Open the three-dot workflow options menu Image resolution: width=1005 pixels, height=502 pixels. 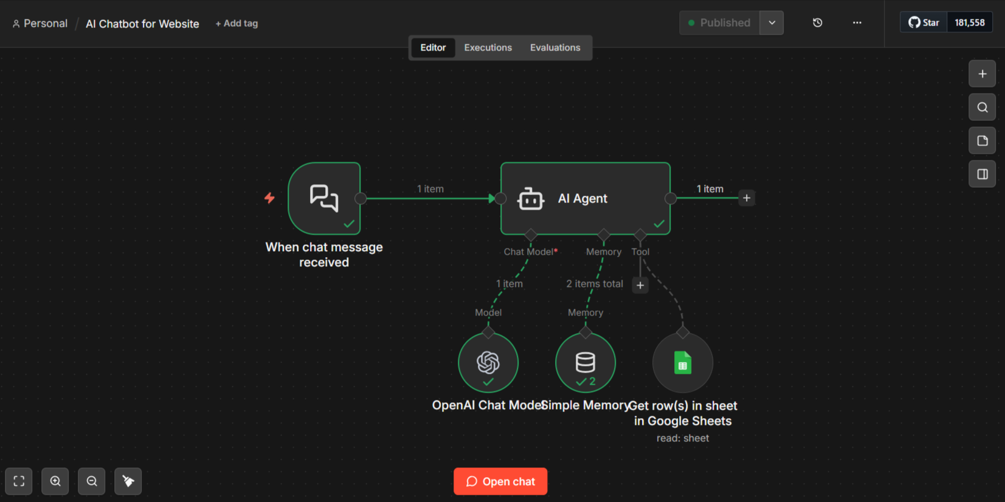(857, 22)
